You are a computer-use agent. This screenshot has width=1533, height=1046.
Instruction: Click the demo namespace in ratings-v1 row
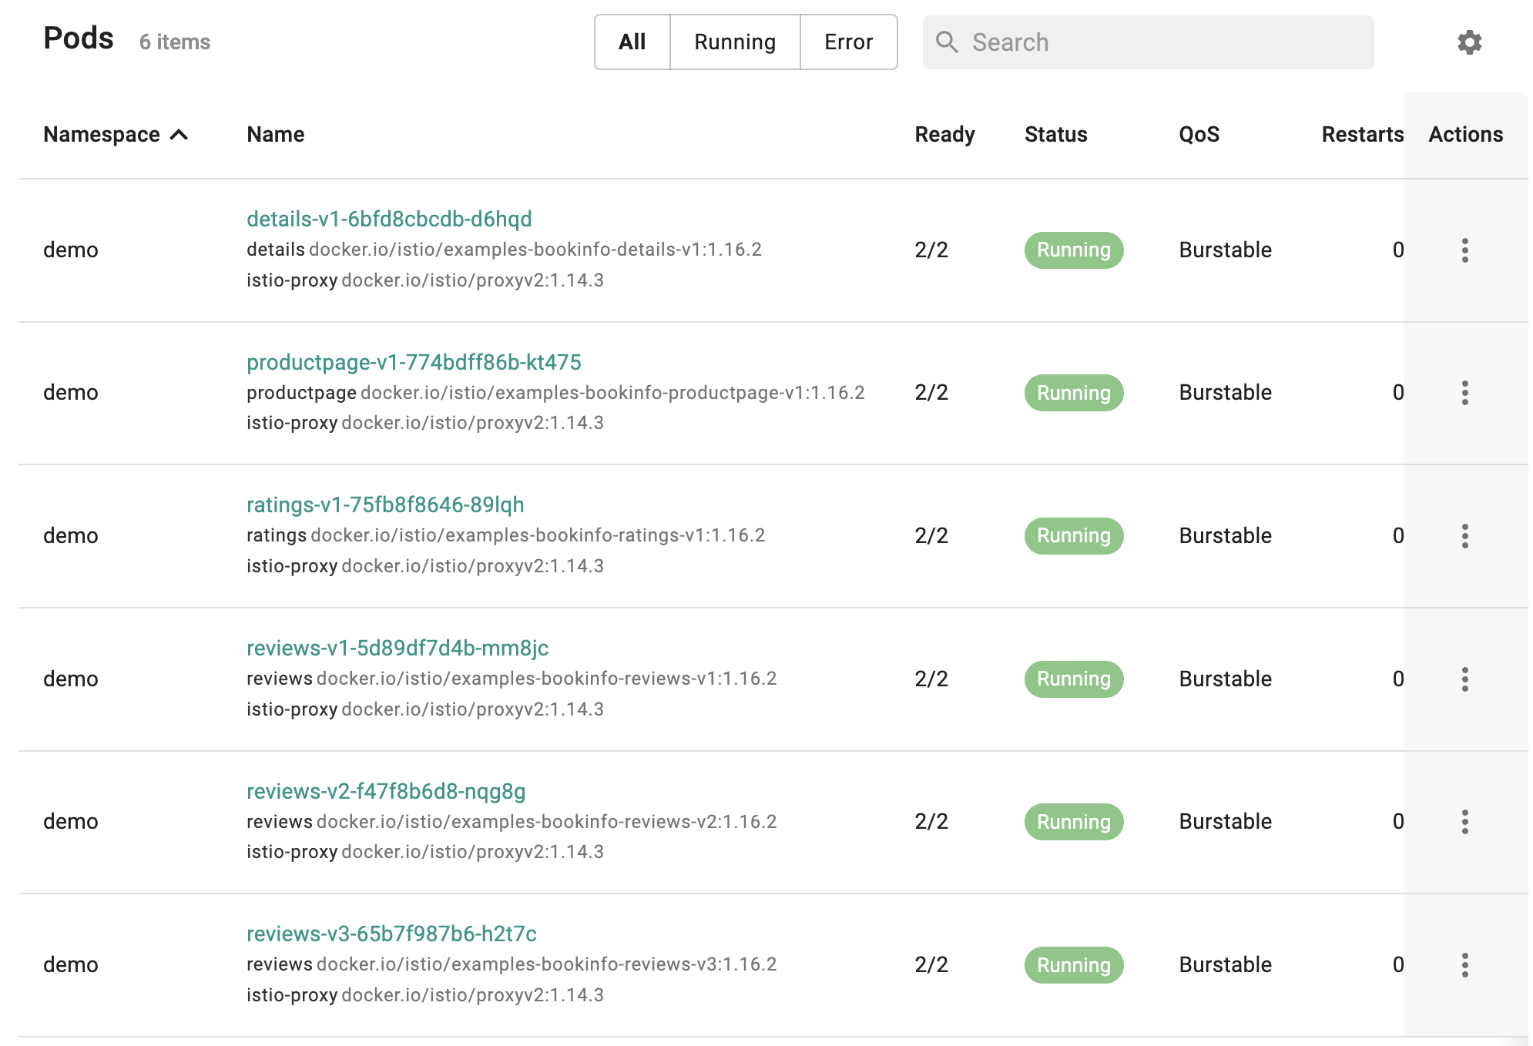click(x=71, y=536)
